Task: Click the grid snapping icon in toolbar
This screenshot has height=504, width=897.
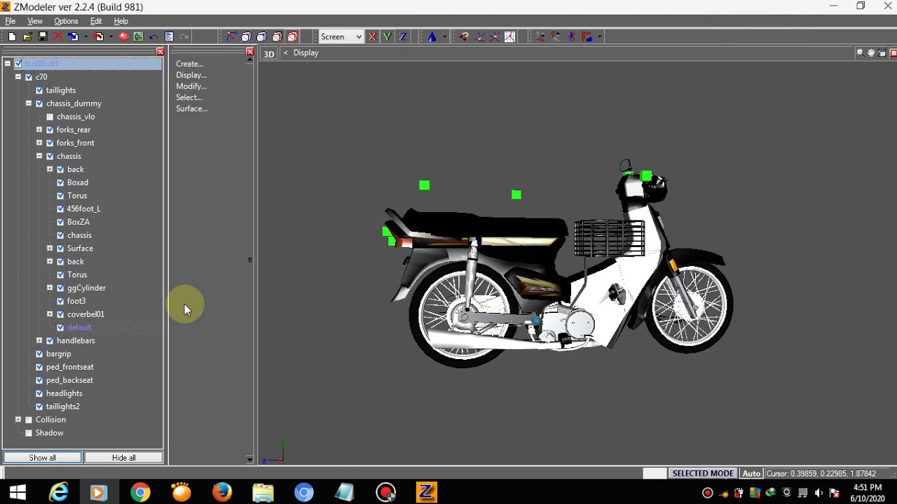Action: (509, 36)
